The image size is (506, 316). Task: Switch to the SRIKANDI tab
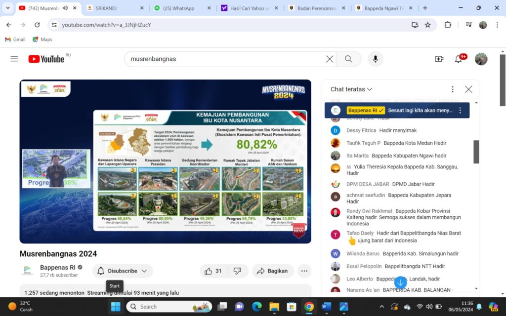[116, 8]
